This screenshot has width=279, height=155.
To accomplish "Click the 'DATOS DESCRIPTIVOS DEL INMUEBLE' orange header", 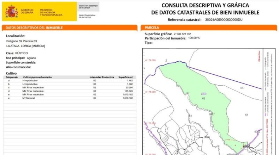I will [70, 28].
